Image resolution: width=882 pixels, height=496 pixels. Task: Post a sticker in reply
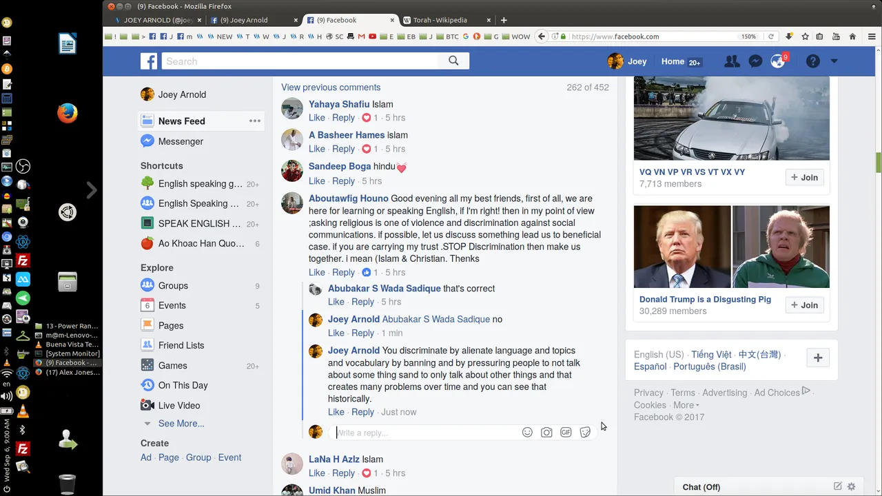click(585, 433)
